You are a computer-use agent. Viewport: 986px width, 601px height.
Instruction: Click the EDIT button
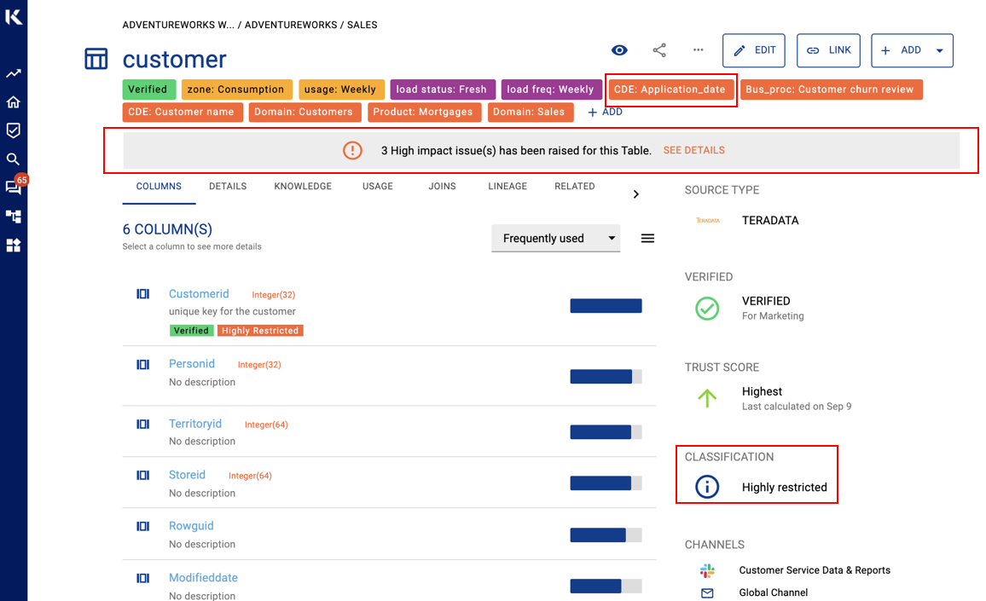click(754, 50)
